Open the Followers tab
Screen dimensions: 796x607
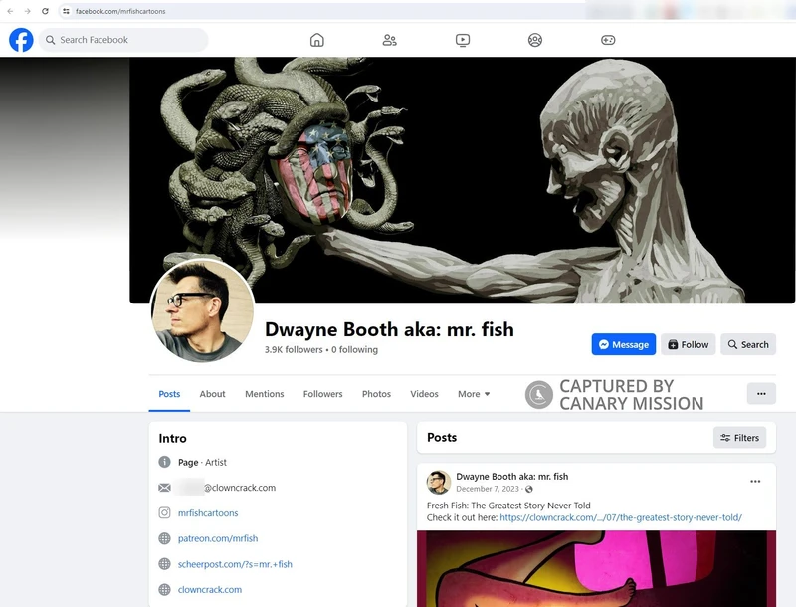(x=322, y=394)
